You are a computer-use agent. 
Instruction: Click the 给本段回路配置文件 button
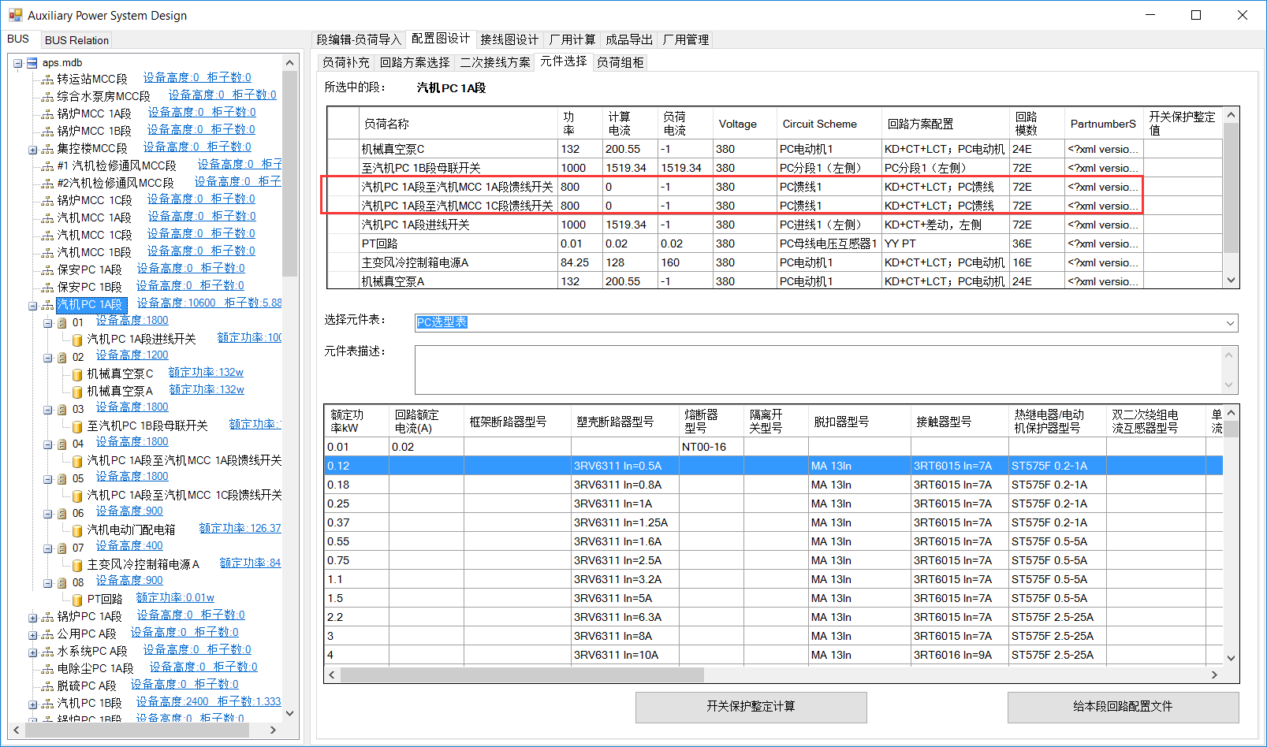click(x=1122, y=707)
